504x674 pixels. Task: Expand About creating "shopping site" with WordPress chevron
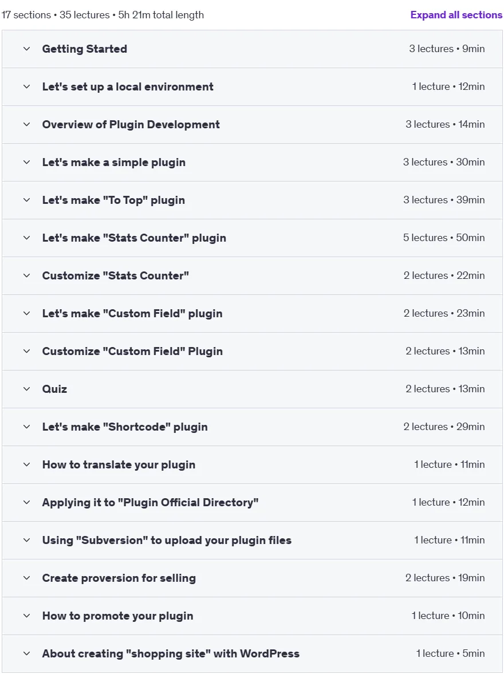(x=27, y=654)
